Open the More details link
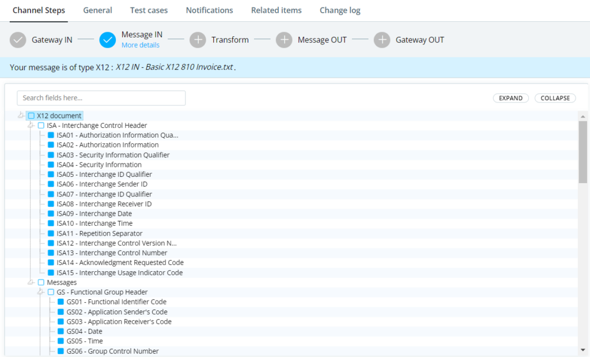The image size is (590, 357). 141,45
